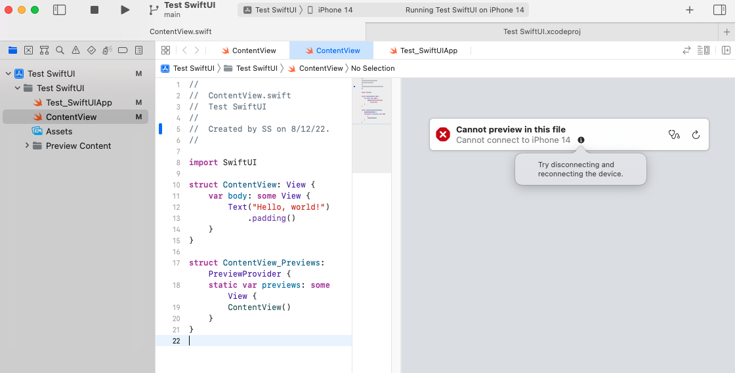This screenshot has height=373, width=735.
Task: Click the import SwiftUI line
Action: pos(222,163)
